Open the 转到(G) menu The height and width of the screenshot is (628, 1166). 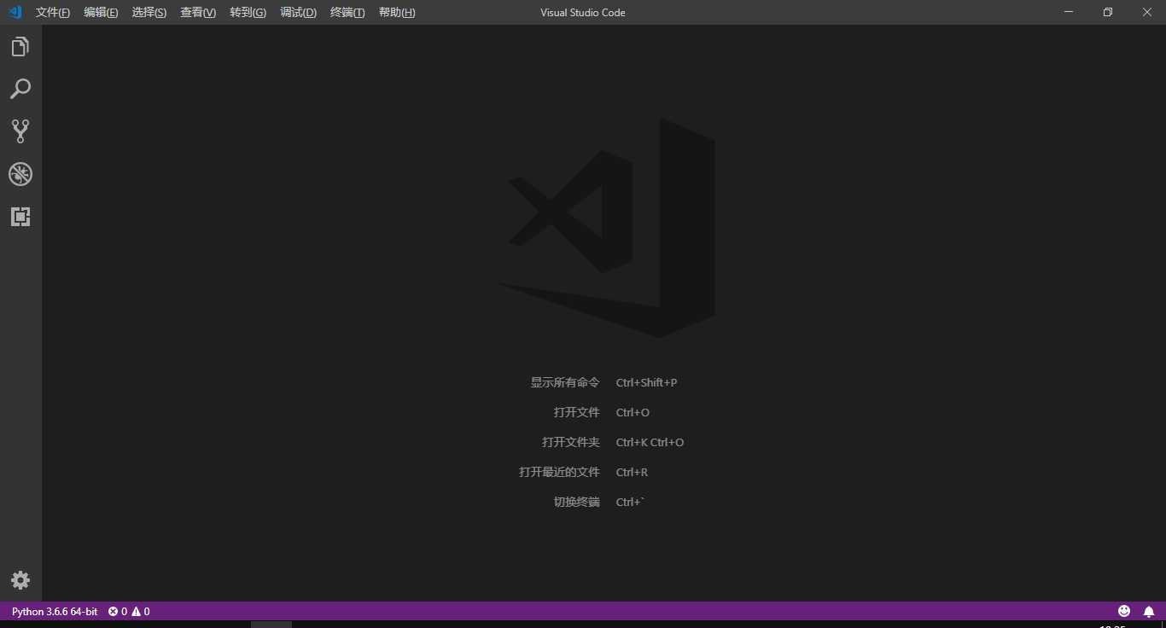tap(248, 13)
